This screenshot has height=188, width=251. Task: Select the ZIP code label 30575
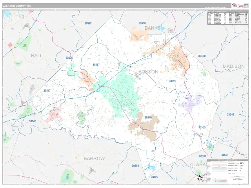[x=69, y=58]
